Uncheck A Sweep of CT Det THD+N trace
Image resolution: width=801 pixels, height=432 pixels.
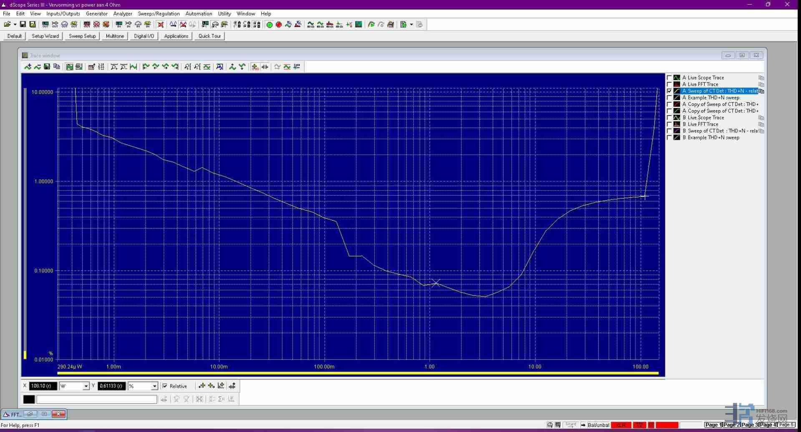[x=669, y=91]
